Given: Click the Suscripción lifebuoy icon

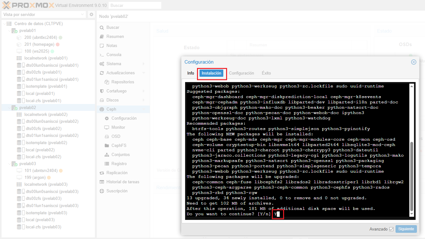Looking at the screenshot, I should (101, 191).
